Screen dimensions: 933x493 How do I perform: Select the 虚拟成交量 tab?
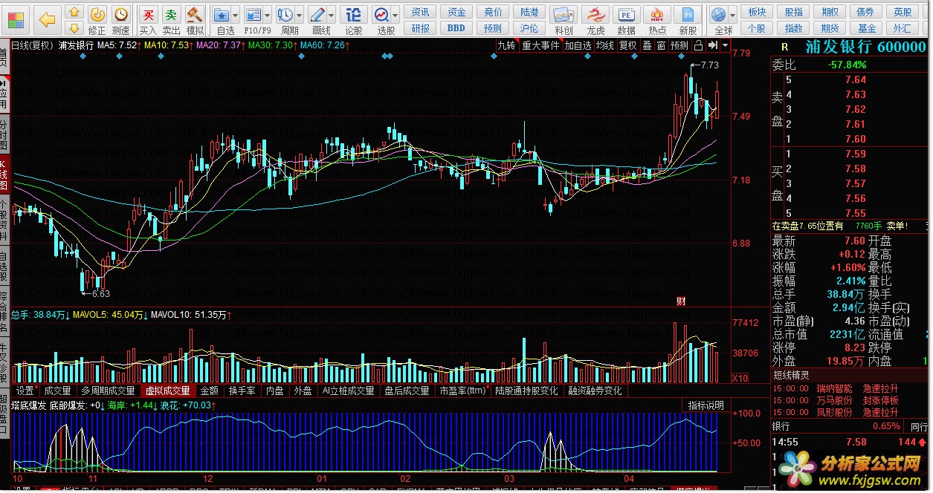(x=167, y=391)
